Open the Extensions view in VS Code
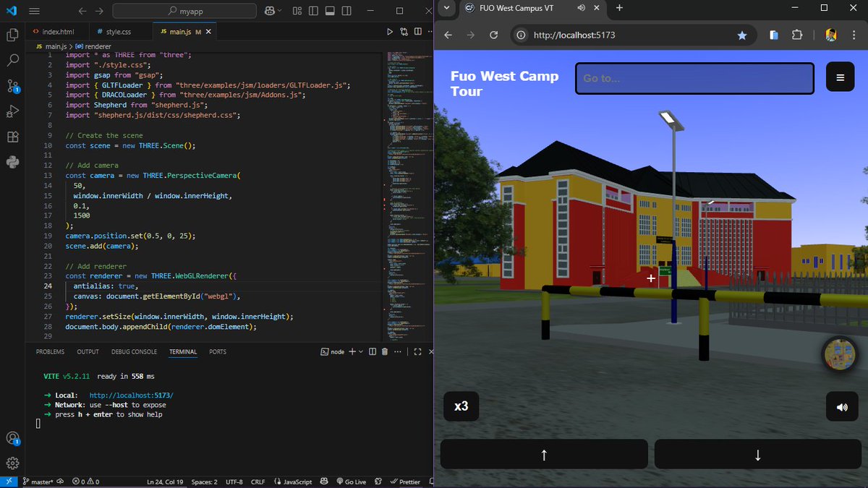The height and width of the screenshot is (488, 868). click(12, 136)
